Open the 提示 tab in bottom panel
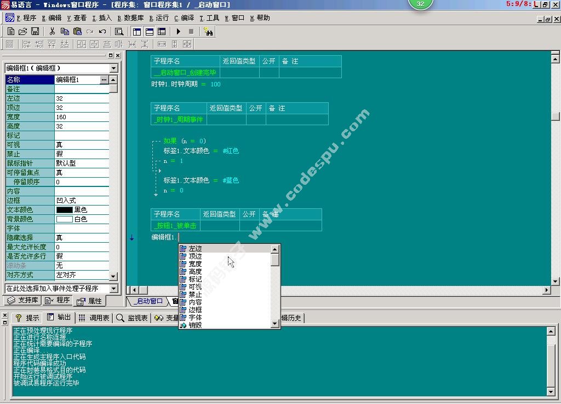Viewport: 561px width, 404px height. coord(27,318)
